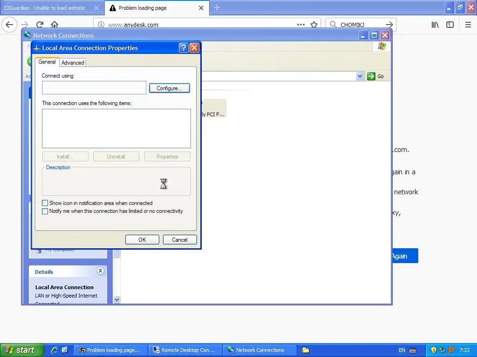Click the Install button
Screen dimensions: 477x357
(x=65, y=157)
